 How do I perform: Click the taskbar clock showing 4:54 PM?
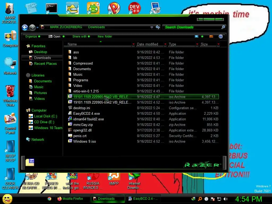point(249,199)
